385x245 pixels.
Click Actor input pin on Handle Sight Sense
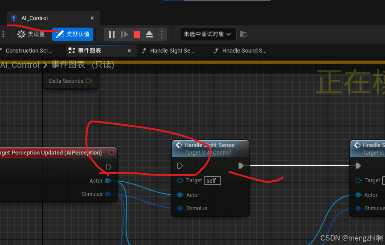[180, 195]
